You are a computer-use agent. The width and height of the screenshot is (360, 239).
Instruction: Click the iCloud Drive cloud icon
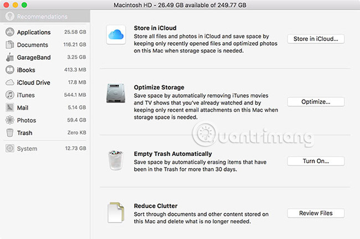10,82
